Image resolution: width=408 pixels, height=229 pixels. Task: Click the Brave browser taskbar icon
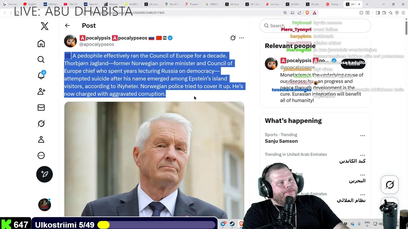pyautogui.click(x=241, y=224)
